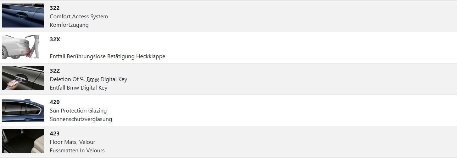The image size is (457, 158).
Task: Click the underlined Bmw abbreviation
Action: 93,79
